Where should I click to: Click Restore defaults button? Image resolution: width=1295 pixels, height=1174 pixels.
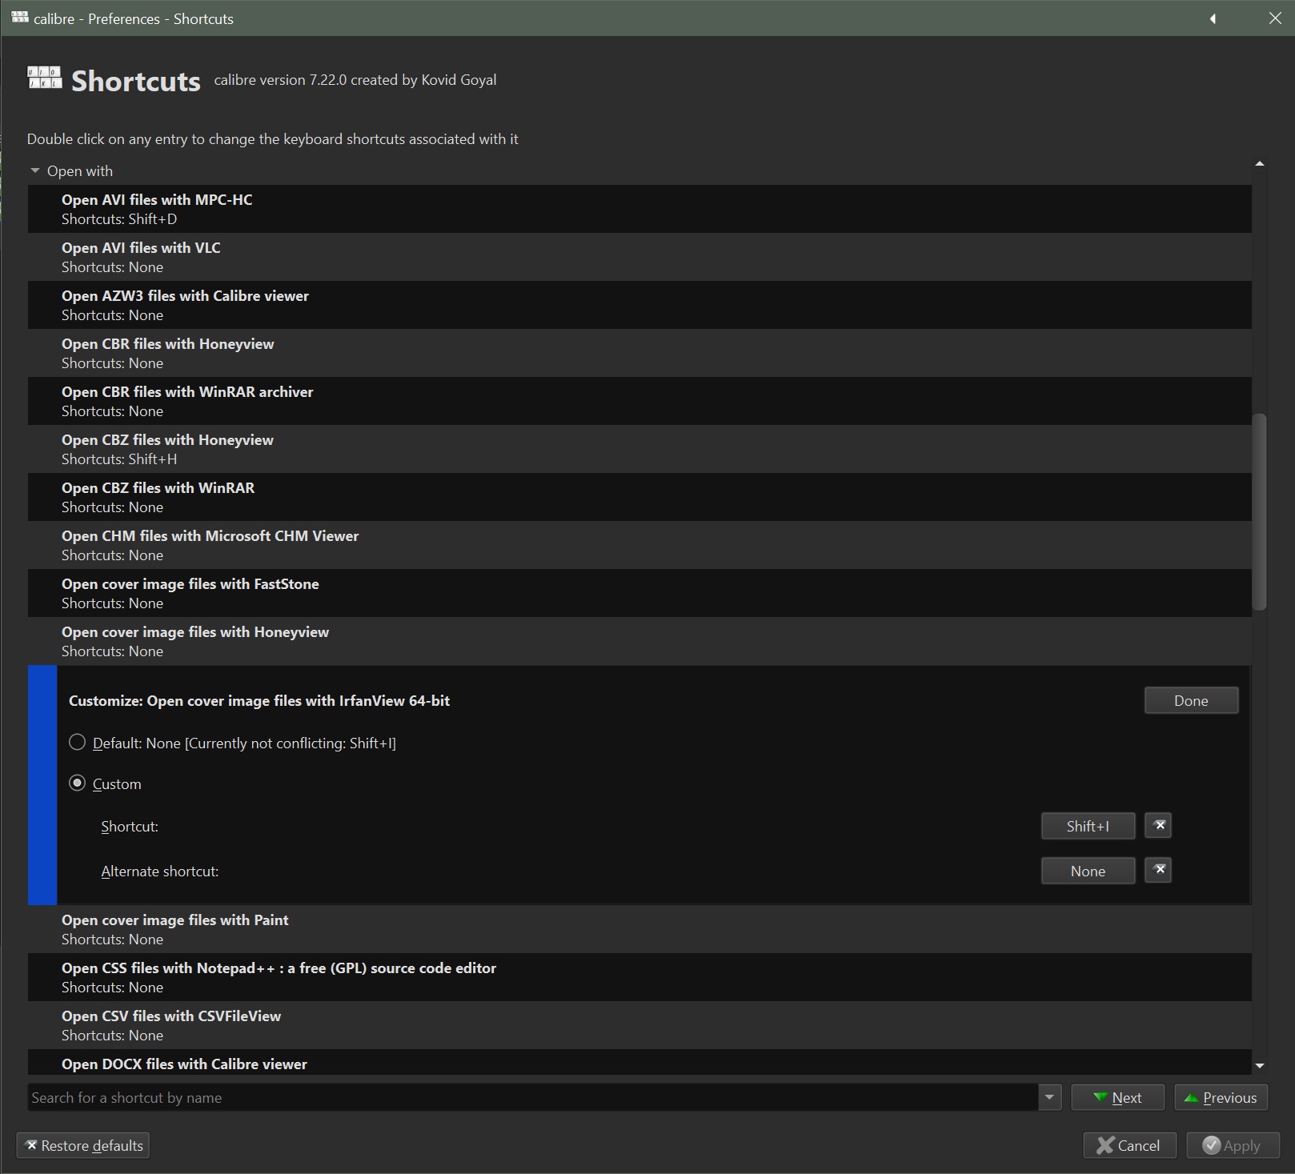[x=83, y=1145]
